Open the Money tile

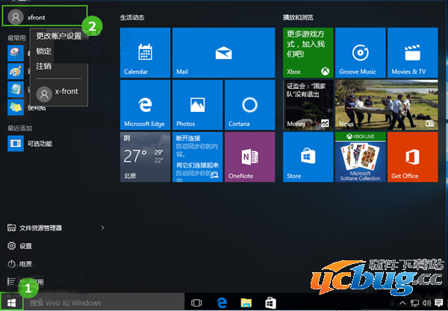(x=308, y=104)
